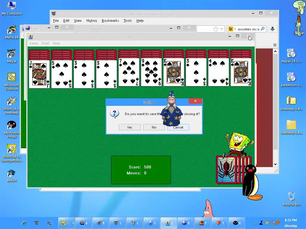306x229 pixels.
Task: Open the Game menu in Spider
Action: pos(33,43)
